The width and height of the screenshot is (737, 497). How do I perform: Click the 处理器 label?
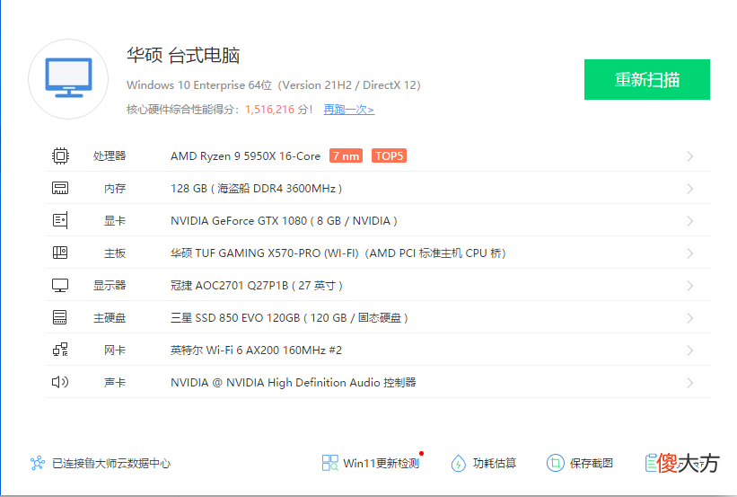[109, 156]
